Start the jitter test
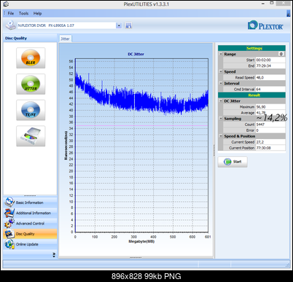Screen dimensions: 293x282 (233, 162)
